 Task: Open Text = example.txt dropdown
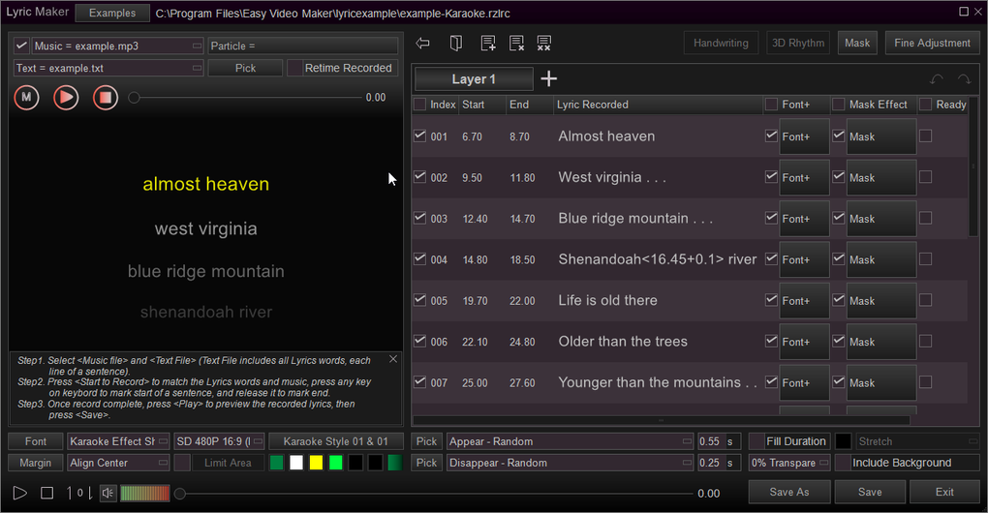click(x=108, y=68)
